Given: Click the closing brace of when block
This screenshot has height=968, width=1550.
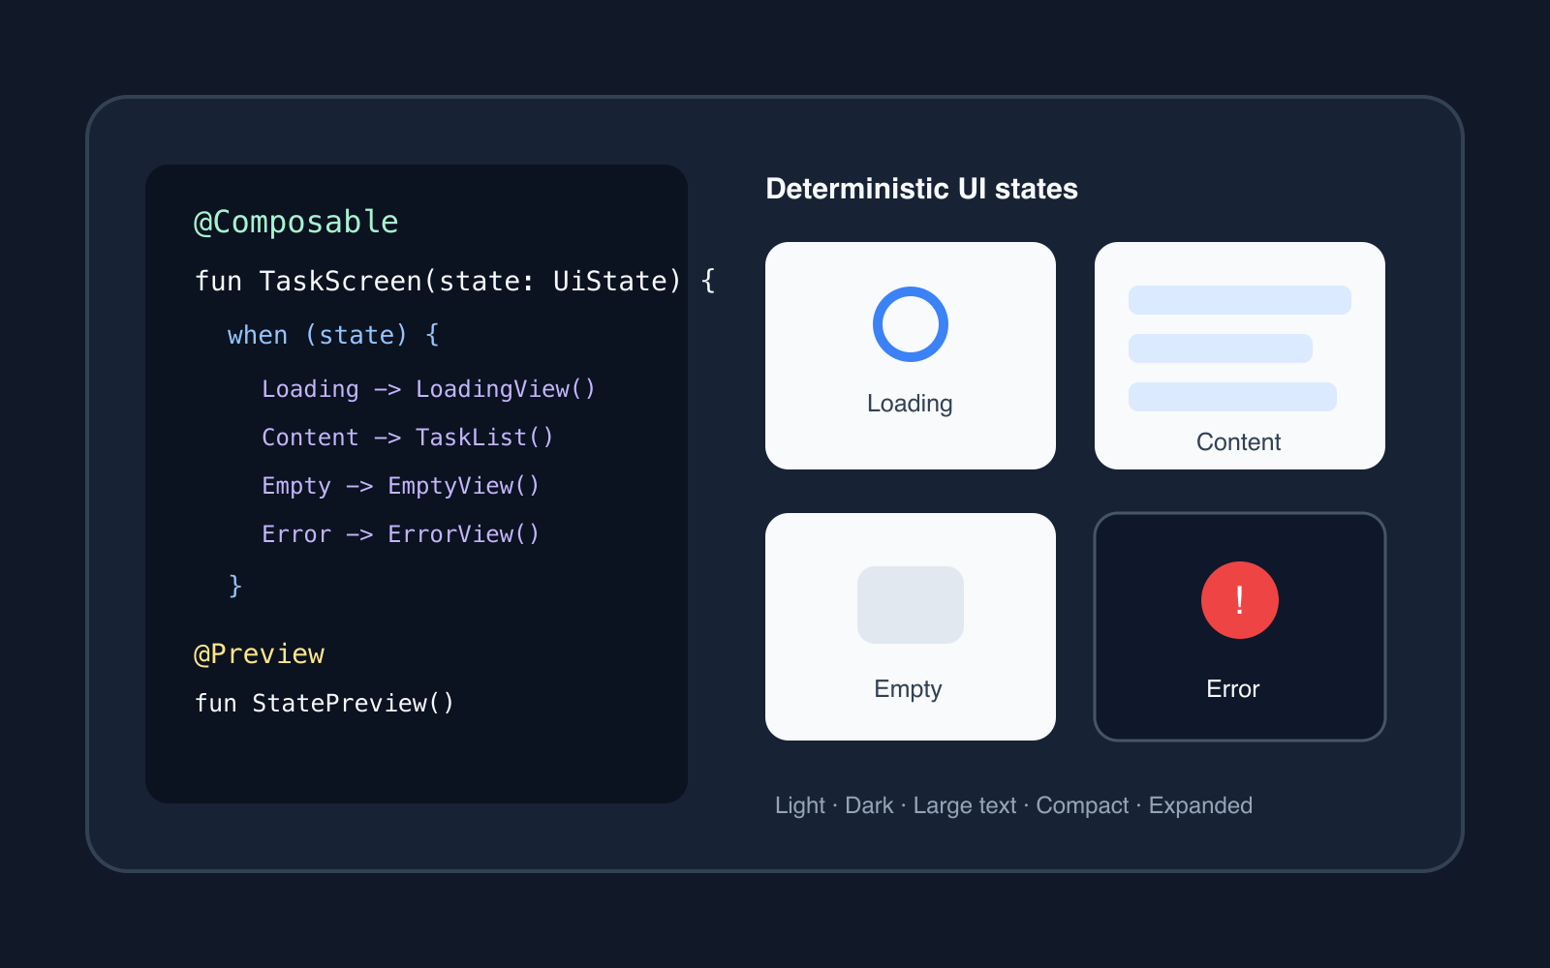Looking at the screenshot, I should (235, 586).
